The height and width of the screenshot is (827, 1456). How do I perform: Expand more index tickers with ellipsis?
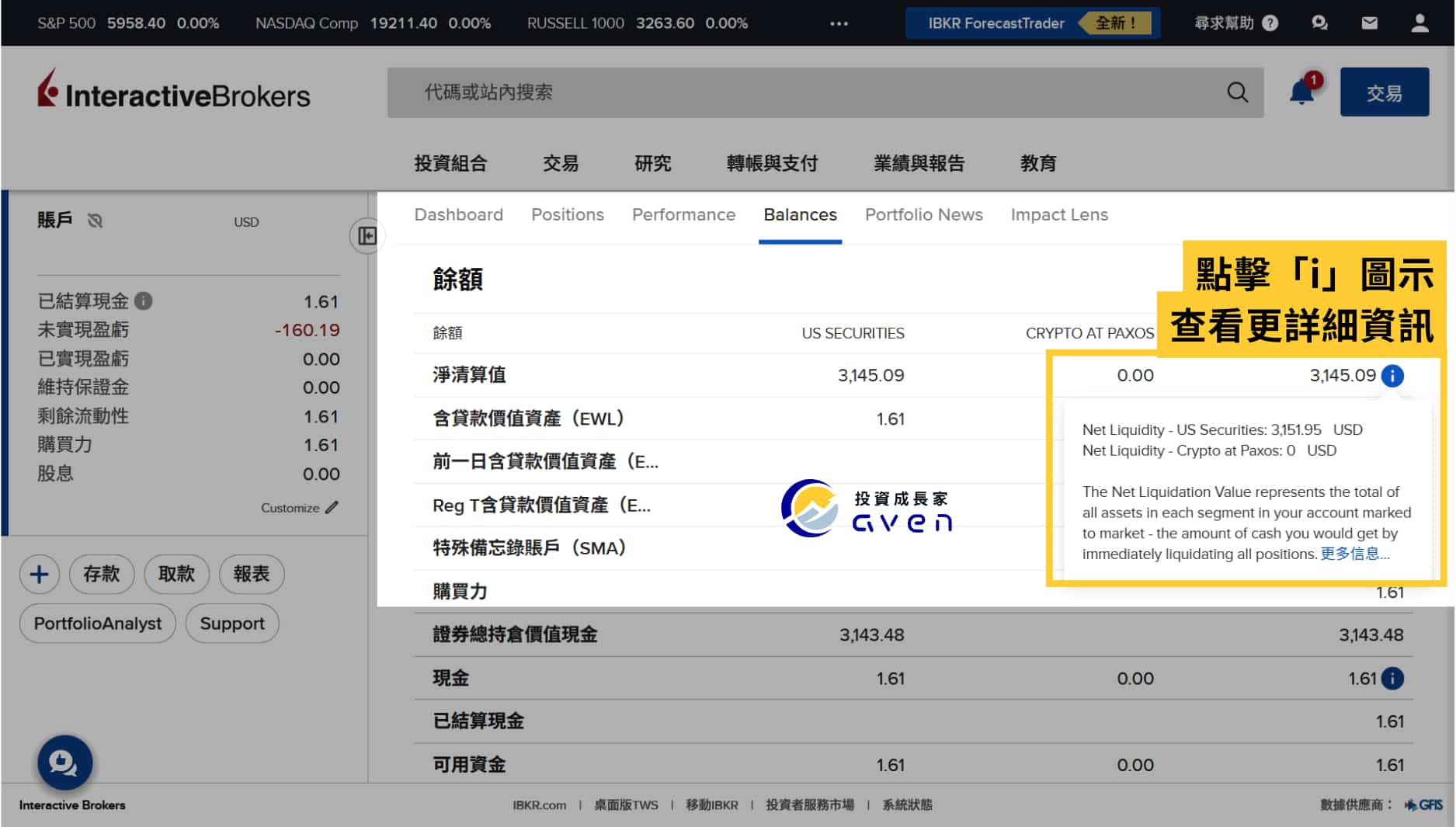point(839,23)
